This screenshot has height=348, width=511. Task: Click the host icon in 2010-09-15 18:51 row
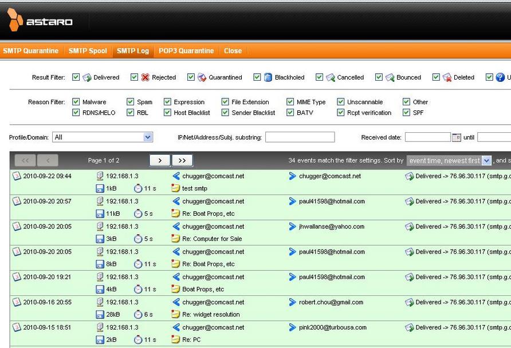pos(100,327)
